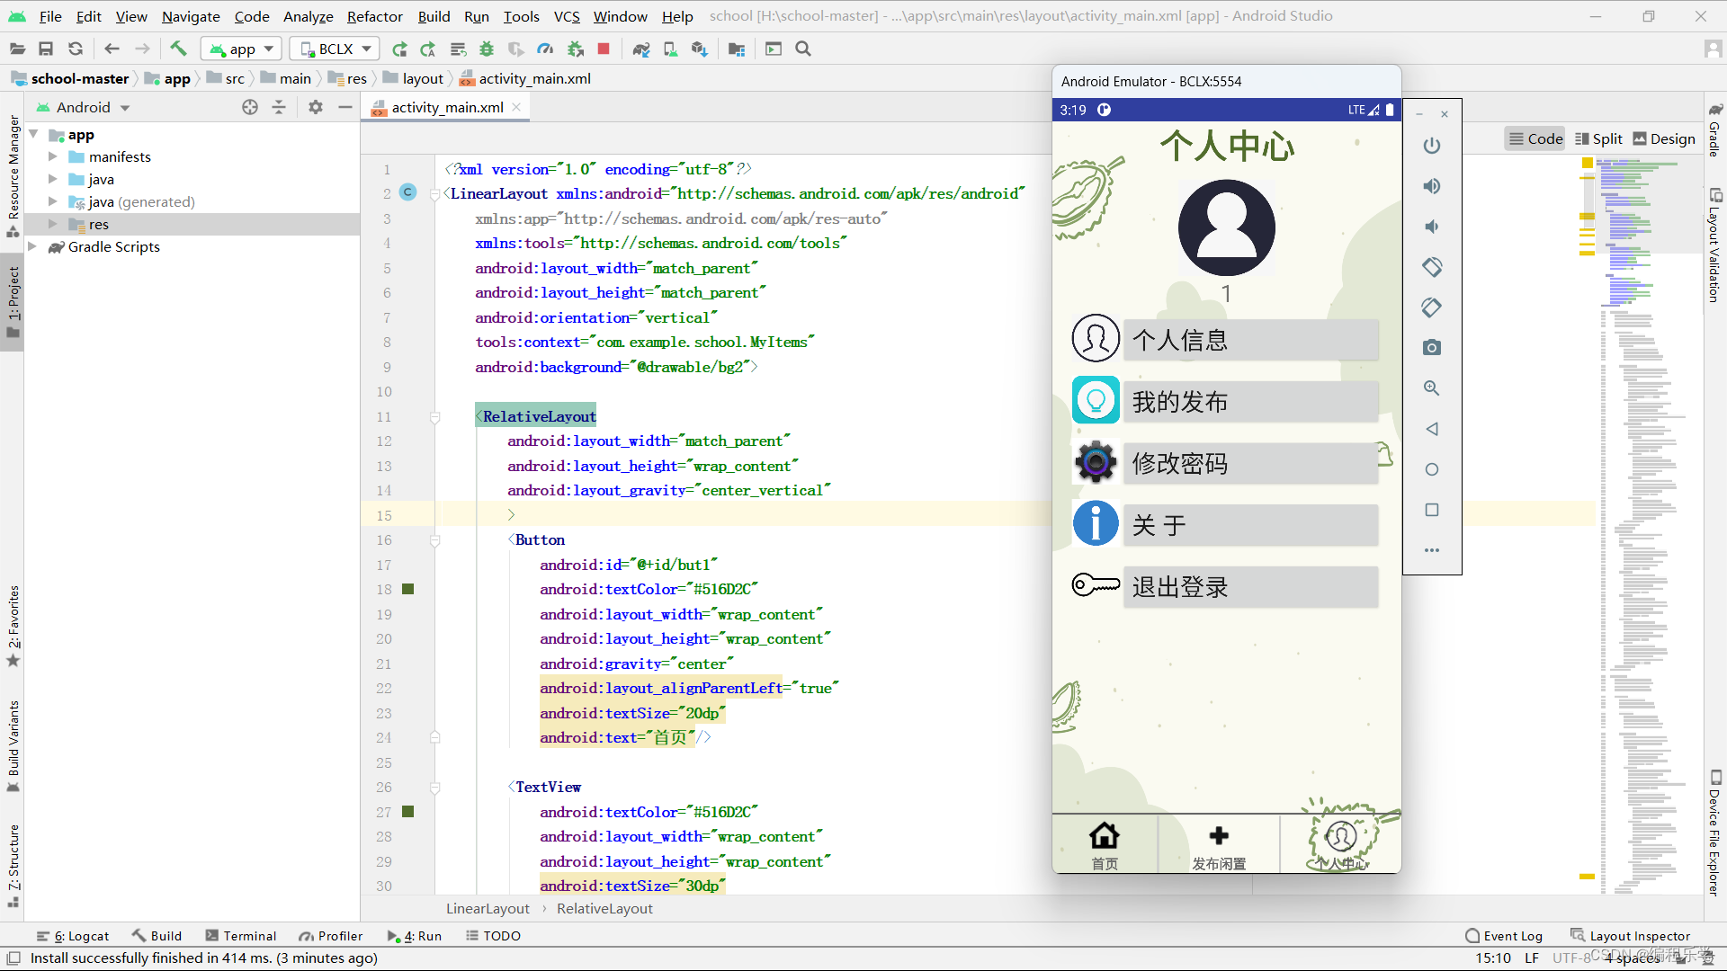Click emulator volume up icon
The height and width of the screenshot is (971, 1727).
(x=1432, y=186)
